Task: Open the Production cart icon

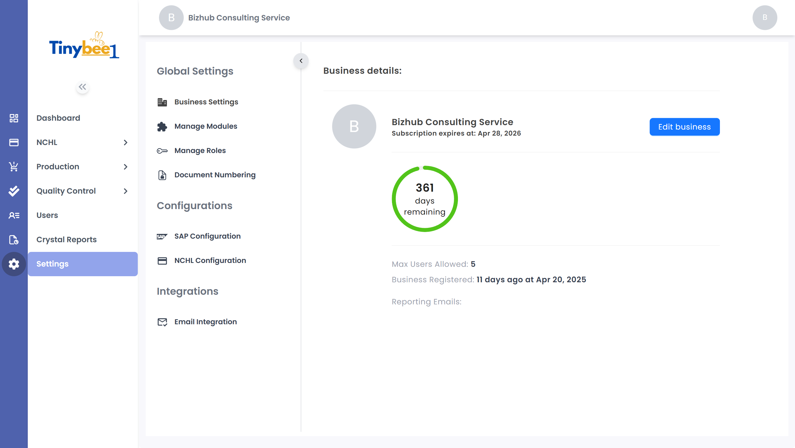Action: pos(14,167)
